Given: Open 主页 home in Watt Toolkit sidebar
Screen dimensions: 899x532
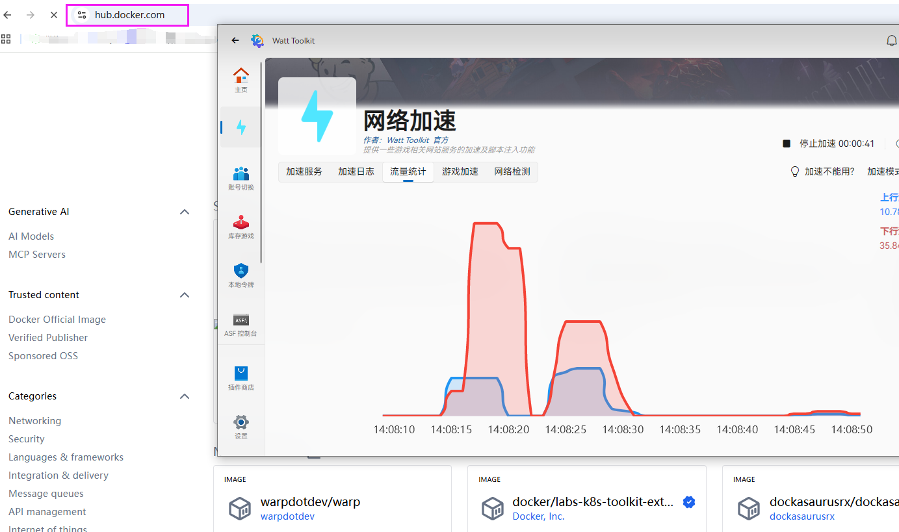Looking at the screenshot, I should 241,80.
